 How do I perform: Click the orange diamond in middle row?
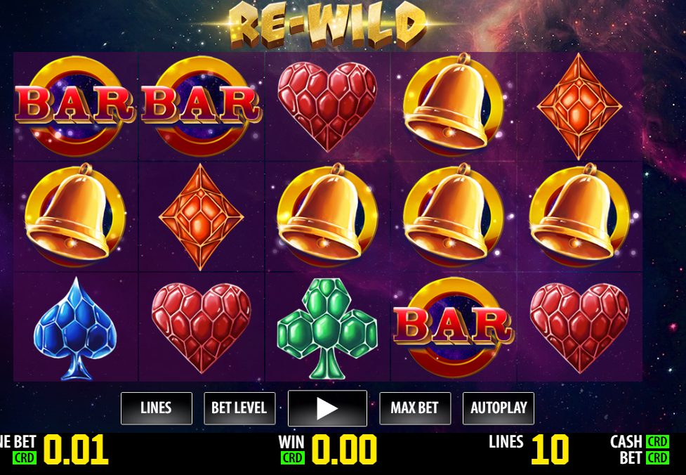[x=201, y=216]
